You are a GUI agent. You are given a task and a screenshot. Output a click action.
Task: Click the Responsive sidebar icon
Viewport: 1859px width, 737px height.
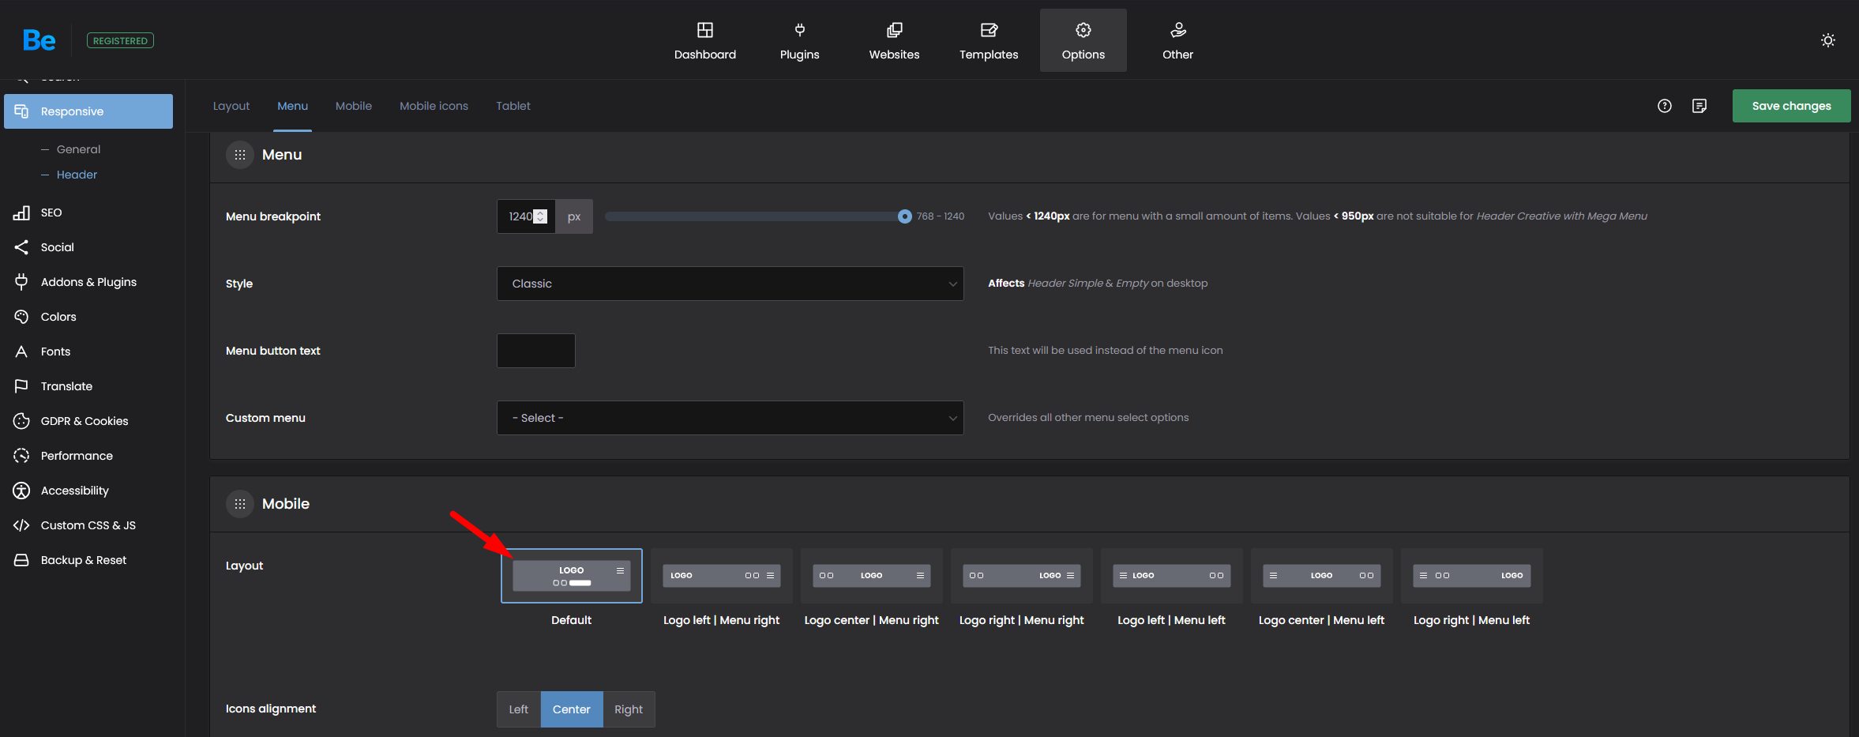pyautogui.click(x=21, y=111)
